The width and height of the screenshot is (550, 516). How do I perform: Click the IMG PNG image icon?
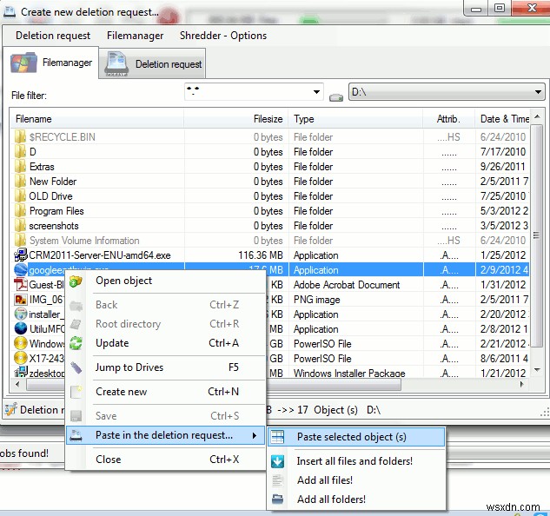[x=21, y=299]
